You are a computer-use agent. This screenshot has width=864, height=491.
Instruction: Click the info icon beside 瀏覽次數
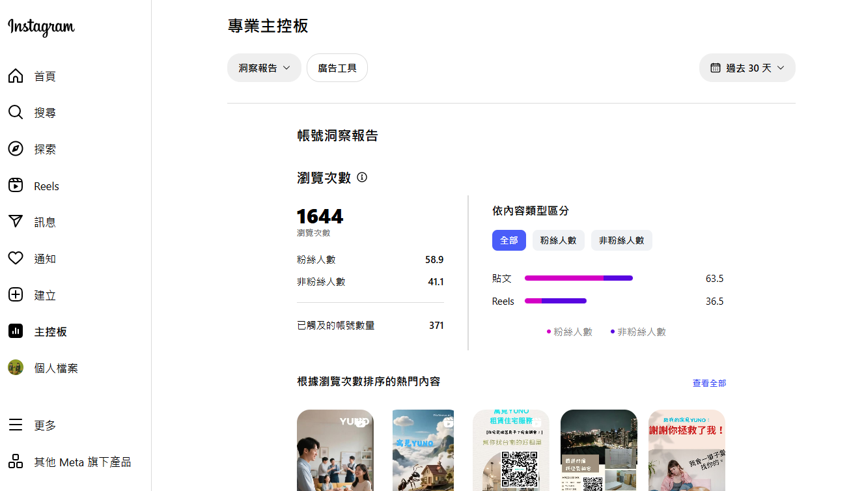362,177
